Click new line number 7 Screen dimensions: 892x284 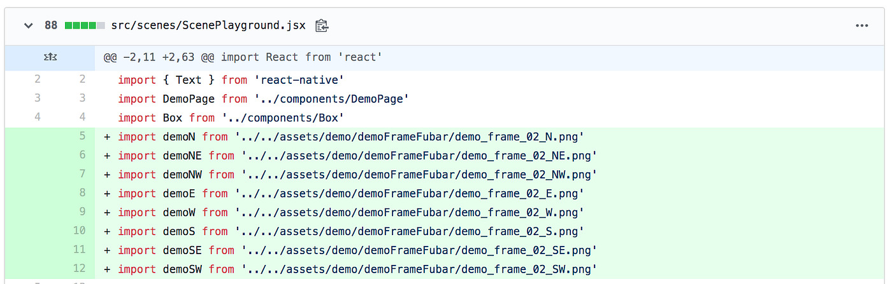tap(82, 175)
